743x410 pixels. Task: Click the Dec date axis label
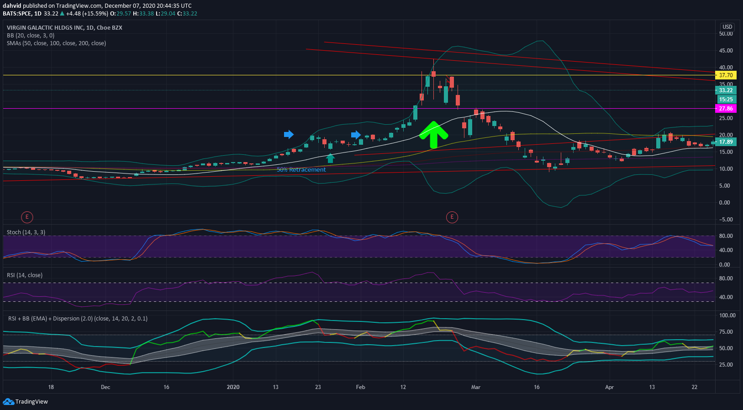(105, 387)
